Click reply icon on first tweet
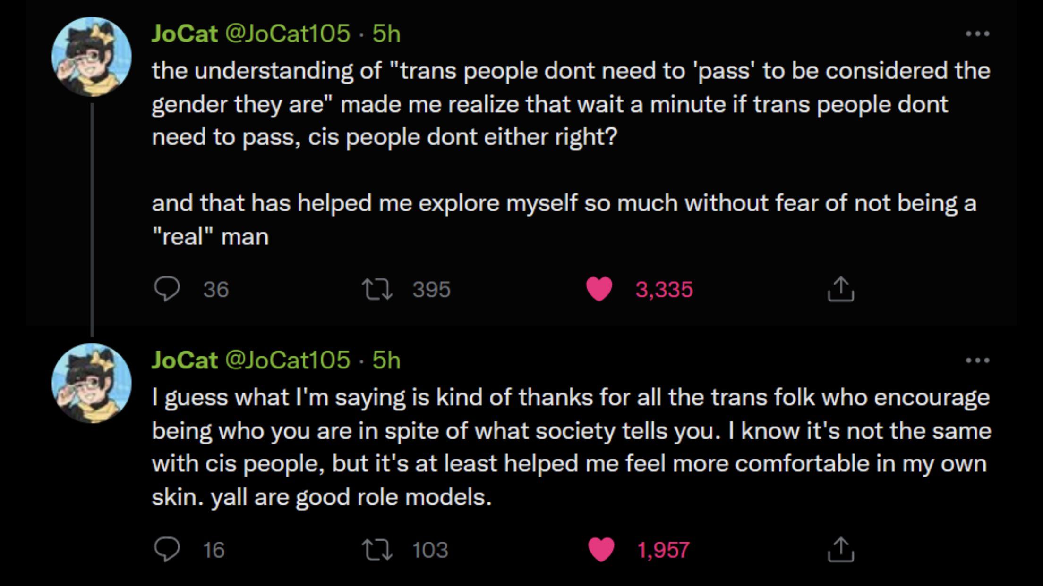1043x586 pixels. [167, 288]
